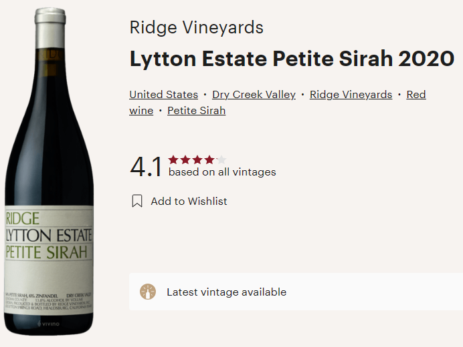Click the fifth greyed-out rating star
The image size is (463, 347).
click(x=221, y=159)
